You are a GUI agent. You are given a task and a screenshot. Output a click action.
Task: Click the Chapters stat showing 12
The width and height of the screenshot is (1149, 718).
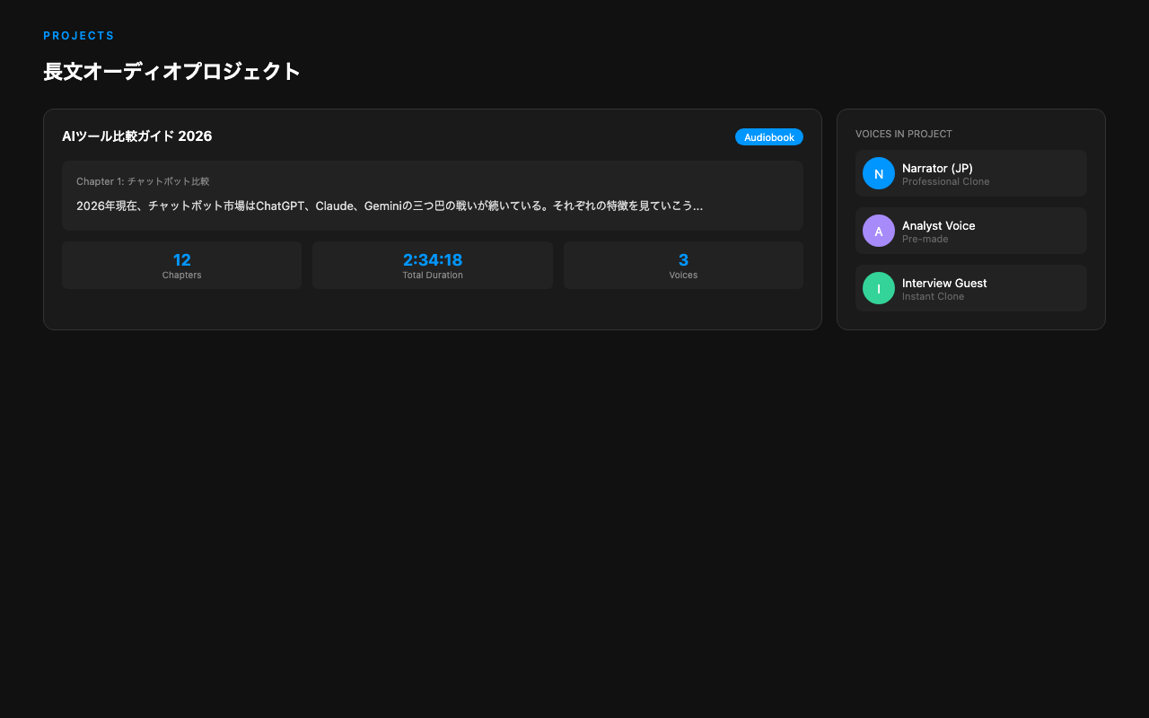tap(181, 265)
